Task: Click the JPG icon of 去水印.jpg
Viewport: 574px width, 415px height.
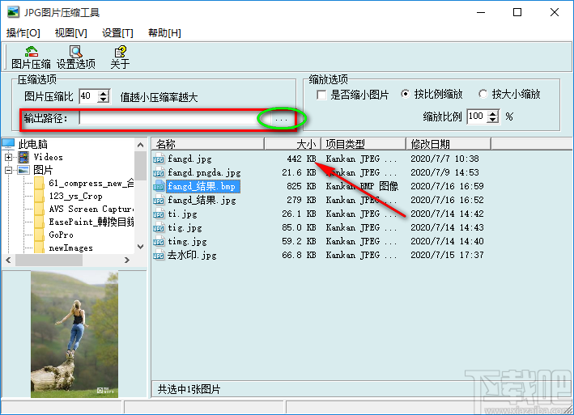Action: click(159, 255)
